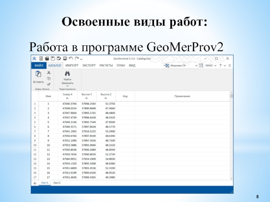Switch to the ВИД ribbon tab

click(x=132, y=65)
